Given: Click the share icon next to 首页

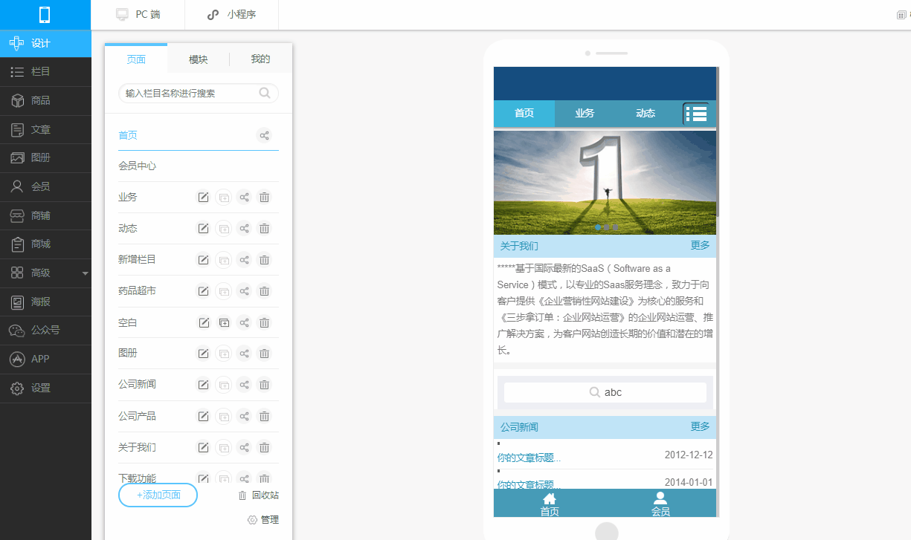Looking at the screenshot, I should (x=264, y=135).
